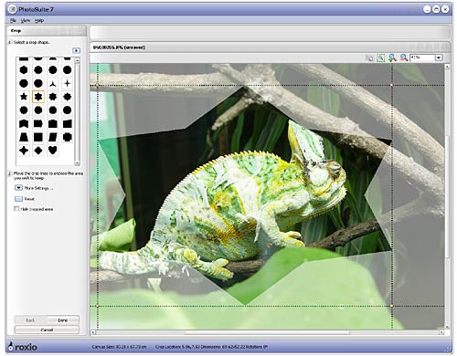Click the 'Select a crop shape' instruction
The height and width of the screenshot is (356, 457).
(x=31, y=42)
